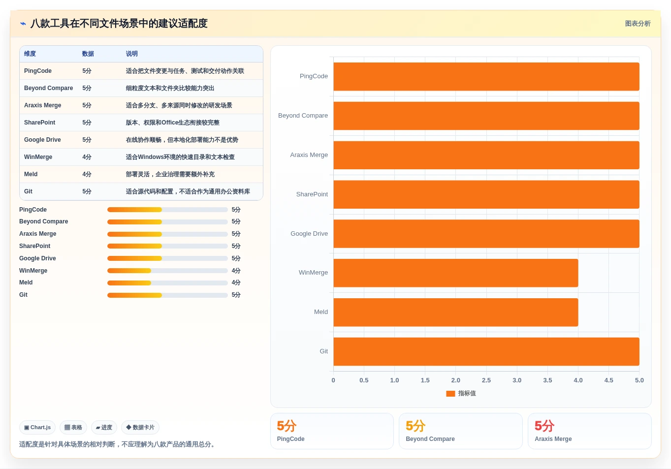Click the Beyond Compare 5分 data card
Viewport: 671px width, 469px height.
point(461,431)
